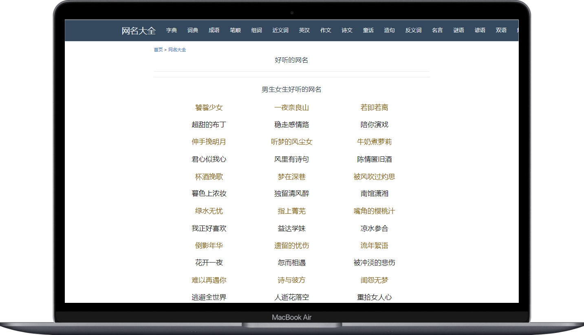
Task: Open the name 花开一夜
Action: [x=209, y=263]
